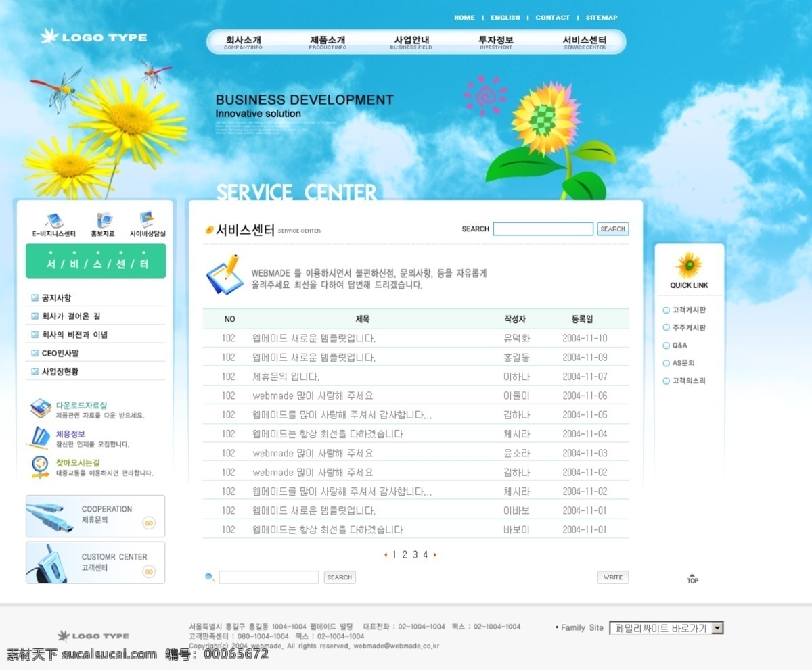Open 주주게시판 quick link
The width and height of the screenshot is (812, 670).
pyautogui.click(x=689, y=328)
